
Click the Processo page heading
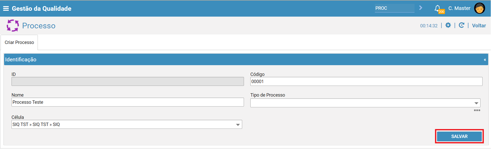pos(39,26)
